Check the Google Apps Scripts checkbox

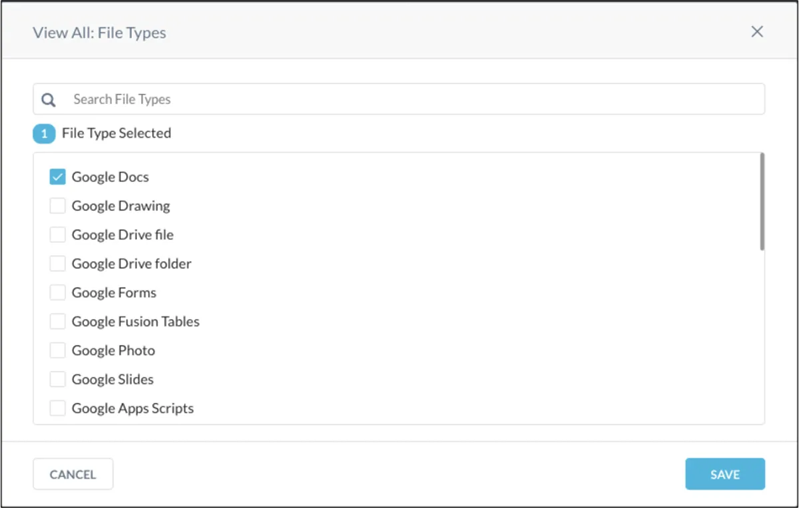pyautogui.click(x=58, y=408)
